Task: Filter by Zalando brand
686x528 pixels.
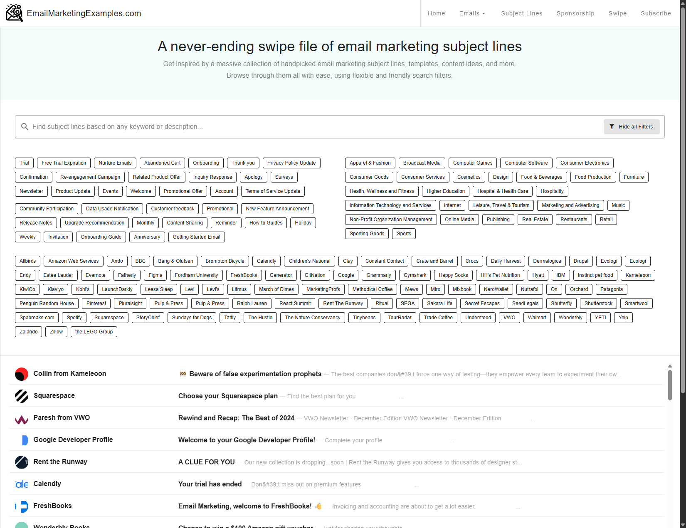Action: 28,332
